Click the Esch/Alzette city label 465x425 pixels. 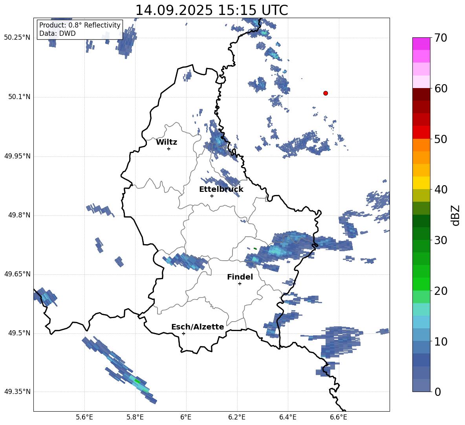(198, 327)
